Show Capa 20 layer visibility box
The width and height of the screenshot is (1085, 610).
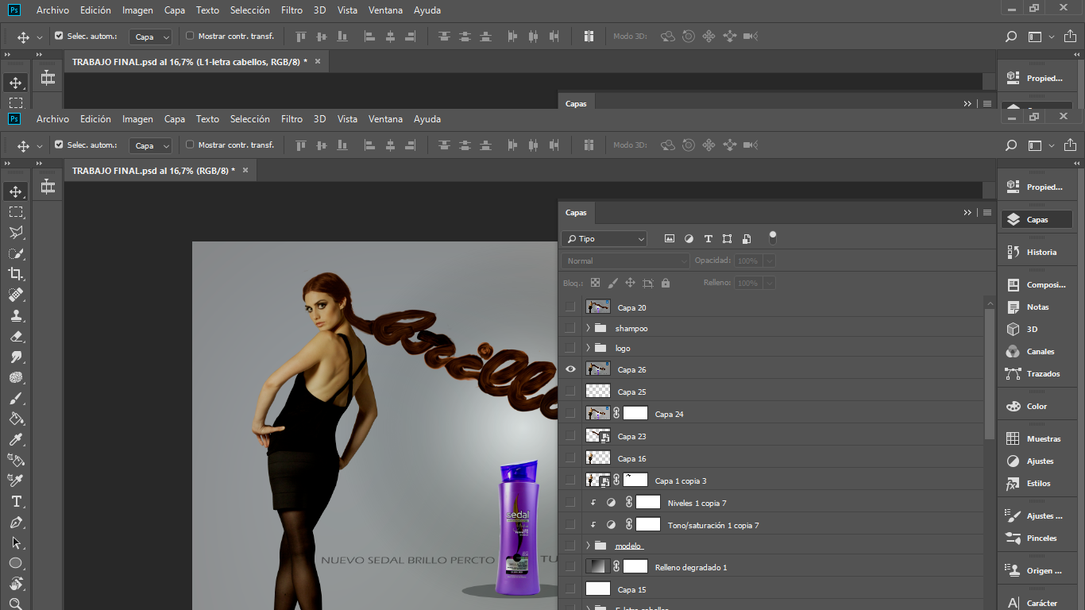[570, 307]
